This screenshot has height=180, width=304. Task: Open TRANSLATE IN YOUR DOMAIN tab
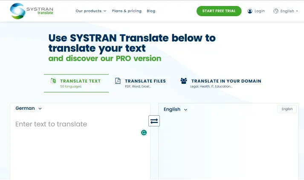click(x=221, y=83)
